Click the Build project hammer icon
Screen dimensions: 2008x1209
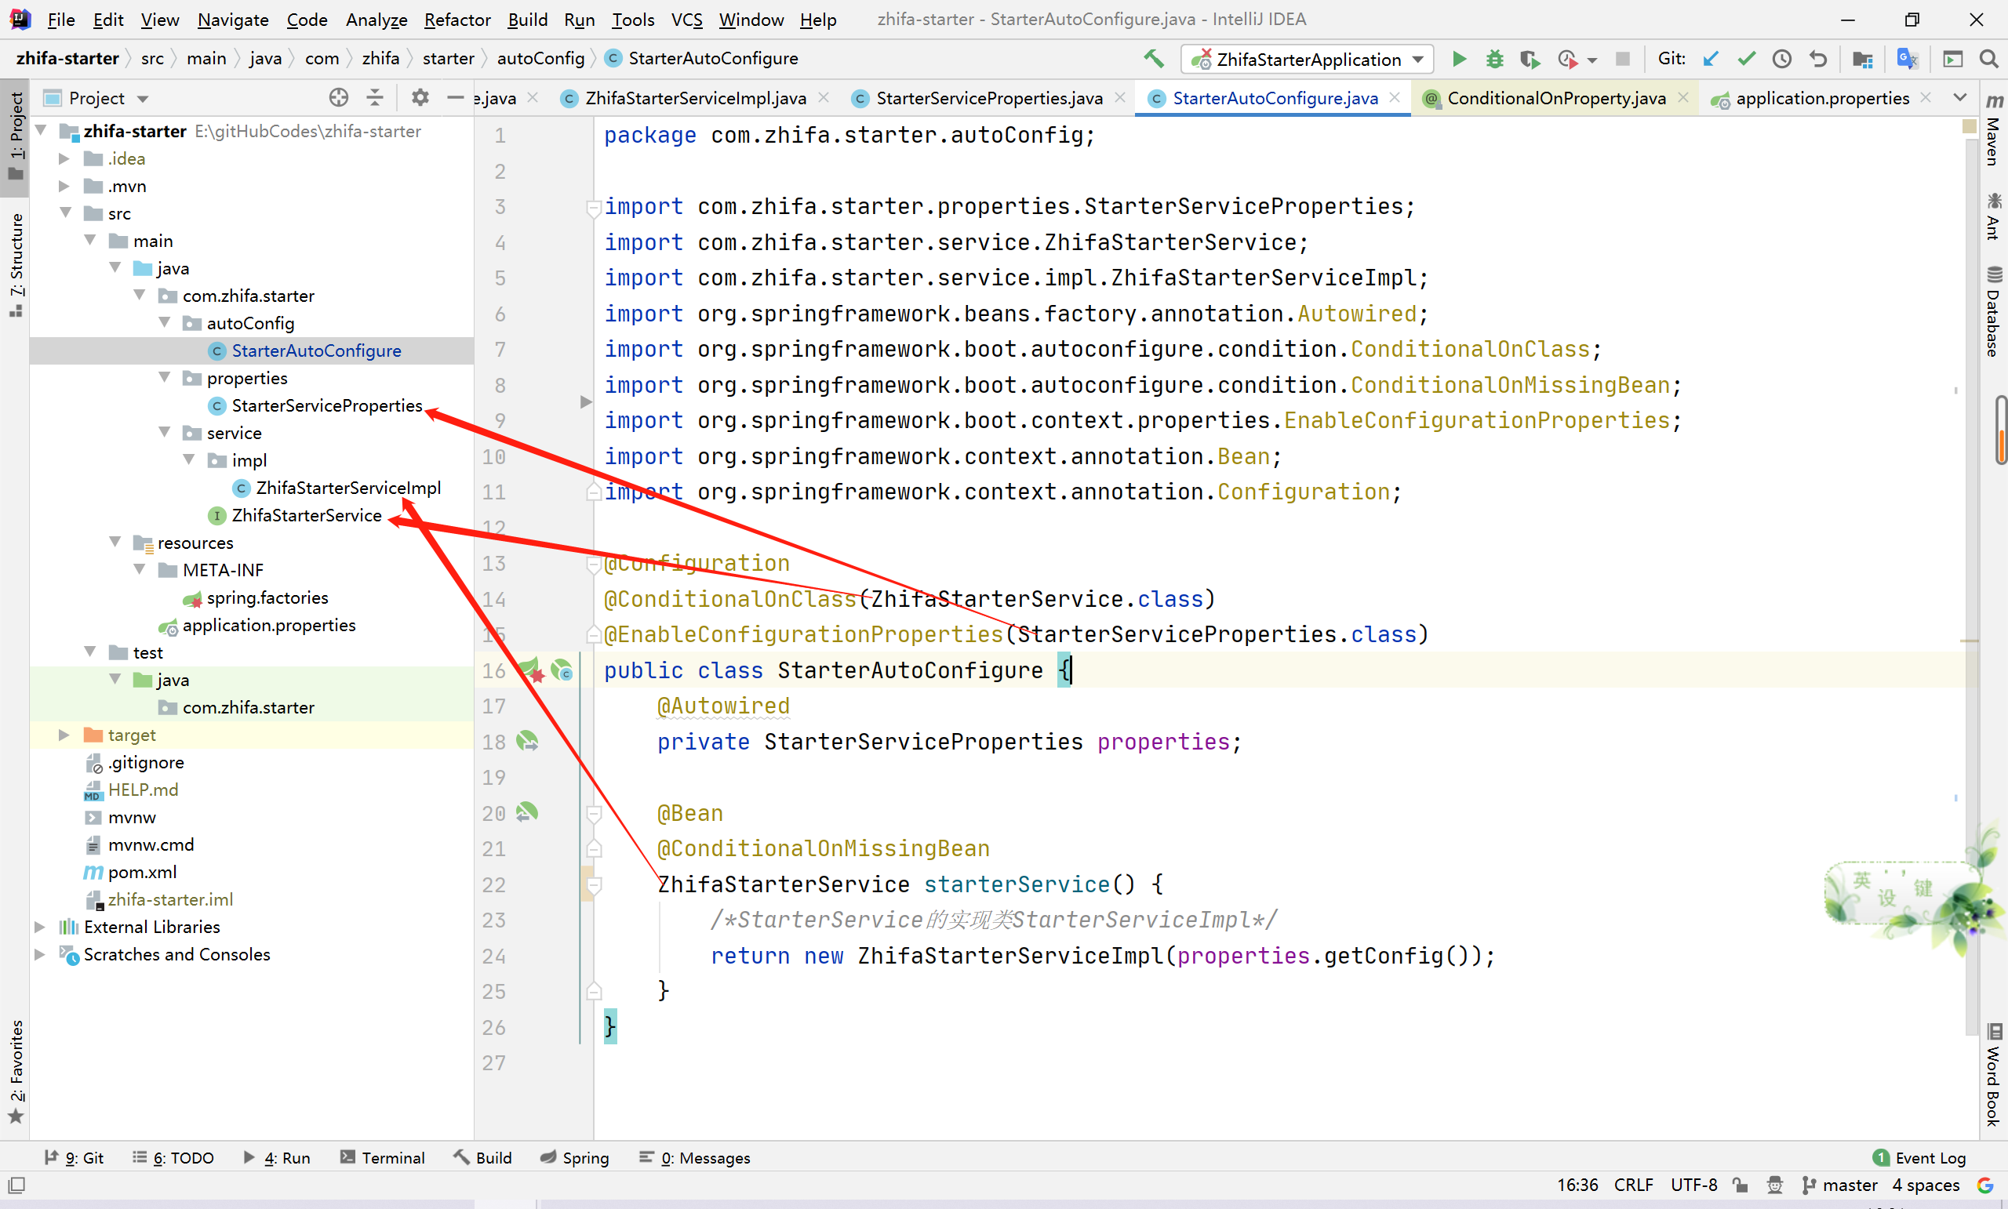click(x=1153, y=59)
